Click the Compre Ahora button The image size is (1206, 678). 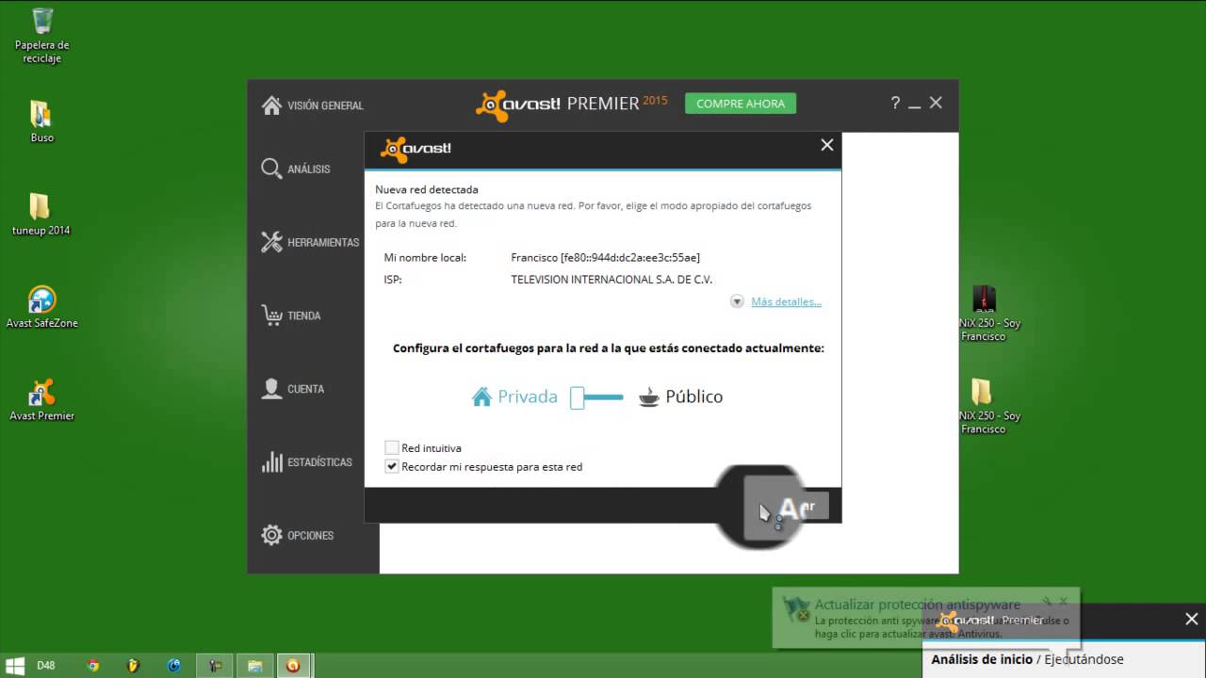741,104
